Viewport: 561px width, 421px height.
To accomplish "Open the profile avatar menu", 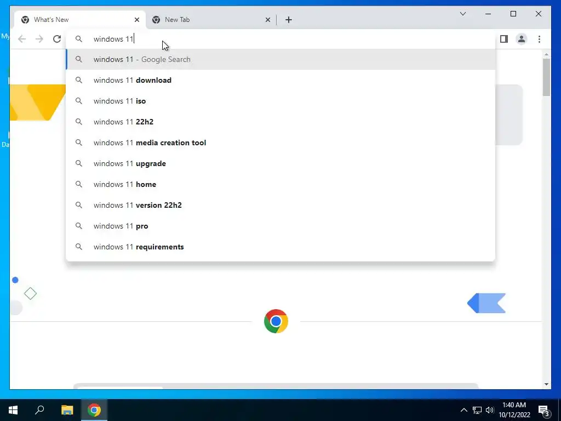I will 522,39.
